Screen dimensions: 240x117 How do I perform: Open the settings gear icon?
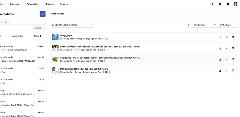(228, 4)
